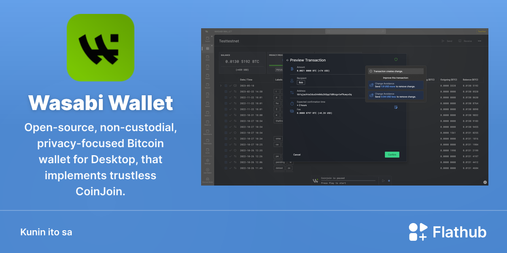Edit the fee with the pencil icon
The width and height of the screenshot is (507, 253).
pos(396,108)
